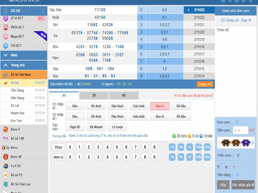Pick digit 0 in Chục row
This screenshot has height=193, width=258.
[70, 147]
